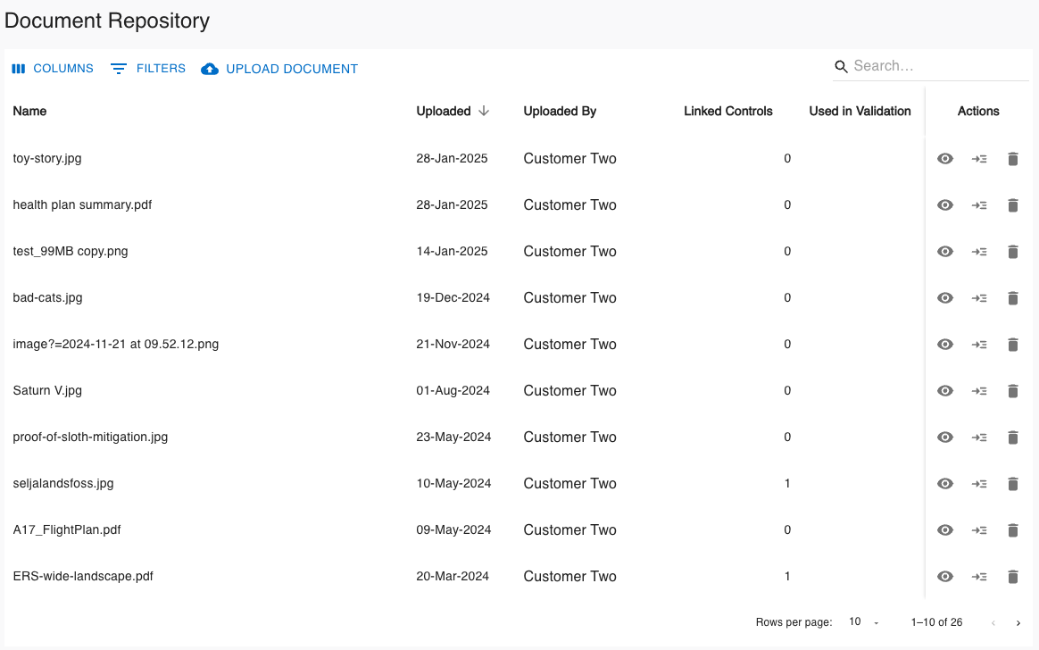Click the Upload Document button

coord(278,68)
